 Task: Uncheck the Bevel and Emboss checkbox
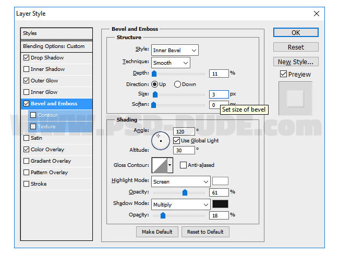coord(26,104)
